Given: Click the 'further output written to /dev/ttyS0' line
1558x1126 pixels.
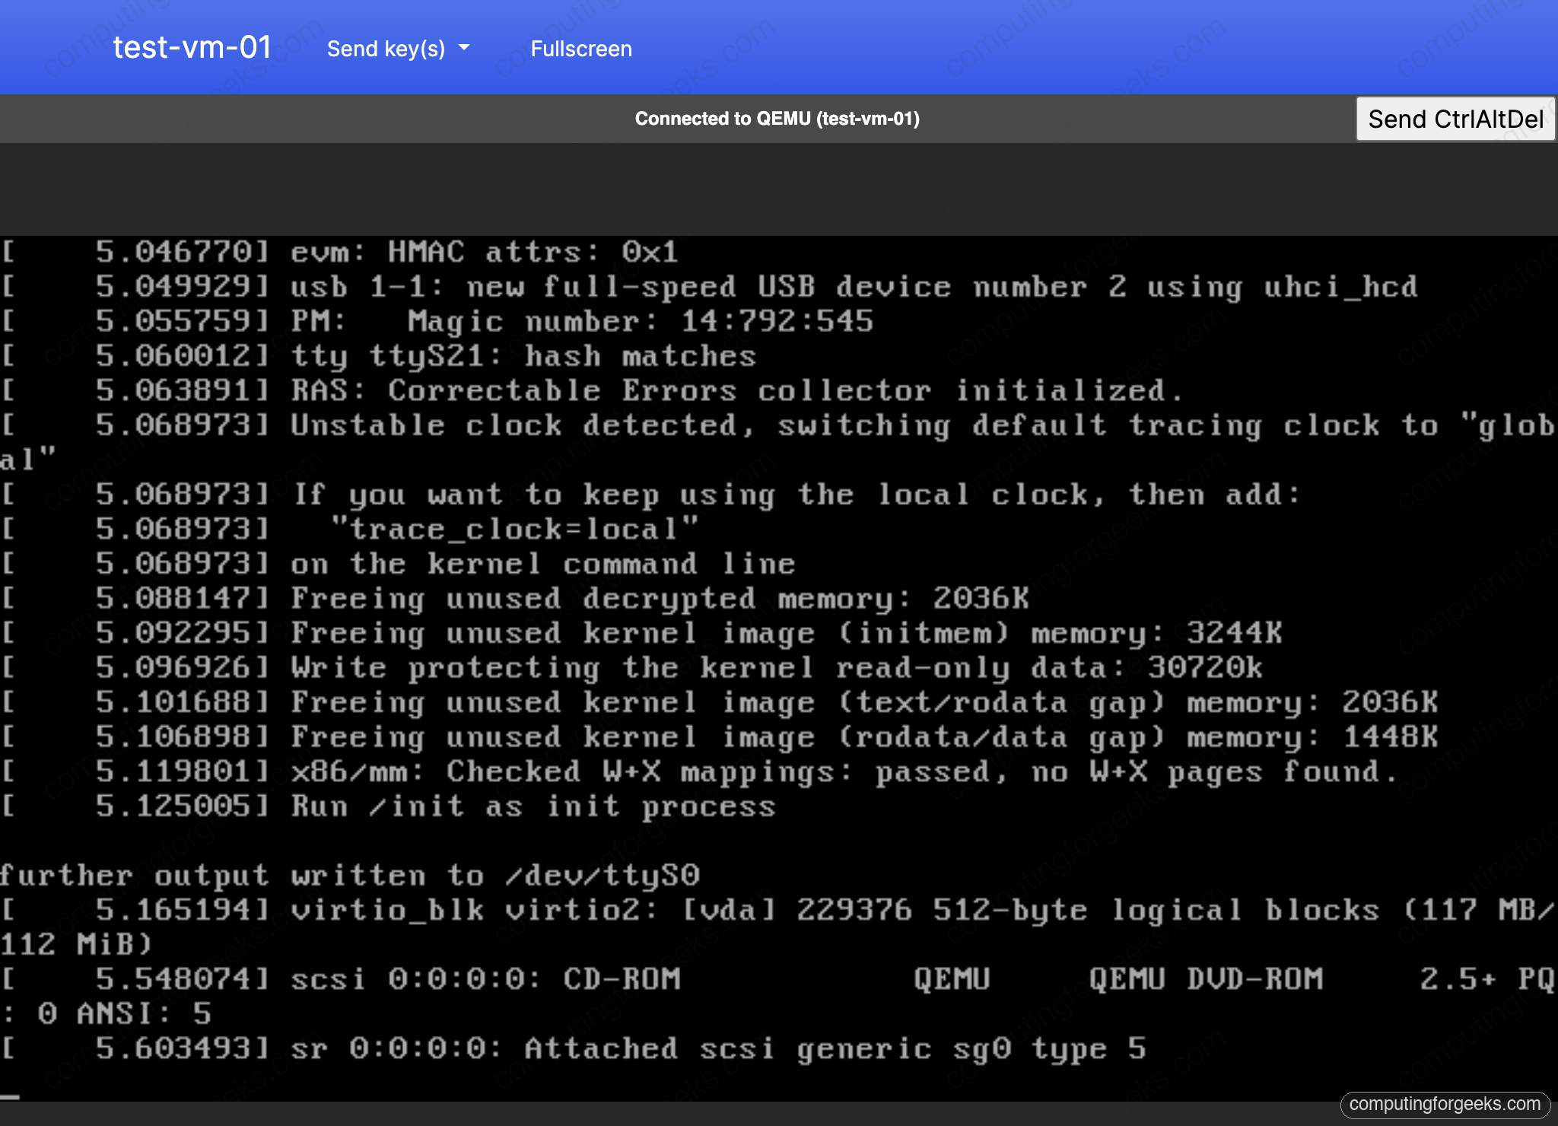Looking at the screenshot, I should tap(350, 875).
